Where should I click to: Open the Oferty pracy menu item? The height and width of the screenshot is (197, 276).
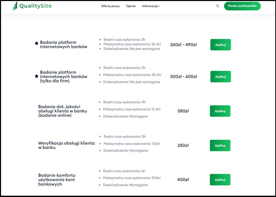[110, 6]
